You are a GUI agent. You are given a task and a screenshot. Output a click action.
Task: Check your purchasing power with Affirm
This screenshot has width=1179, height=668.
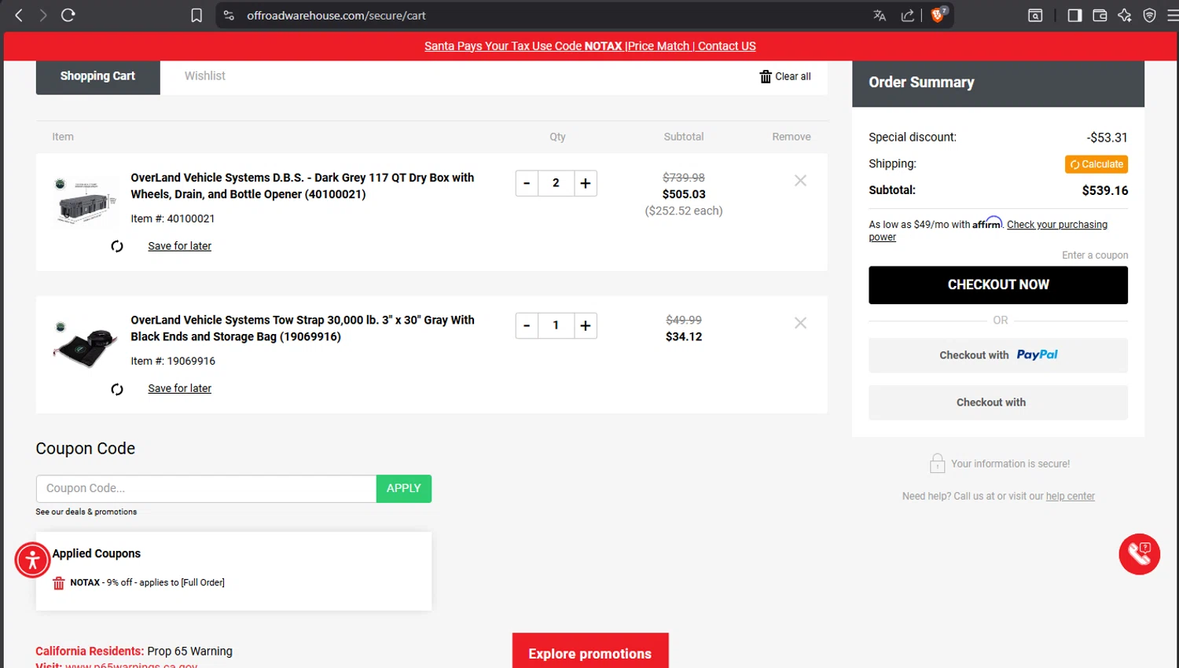(x=988, y=230)
